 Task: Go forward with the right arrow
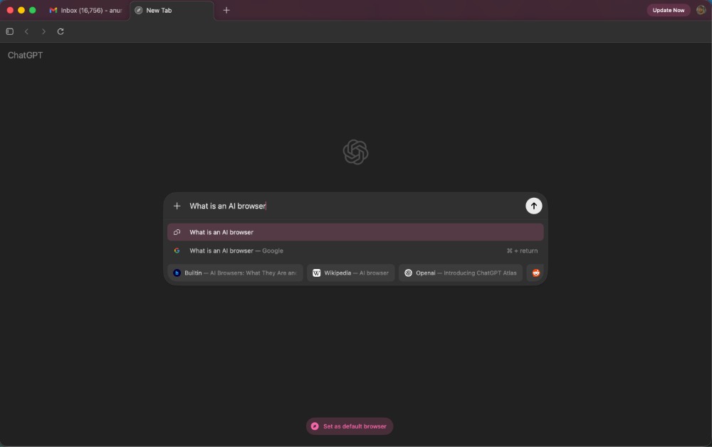point(43,31)
